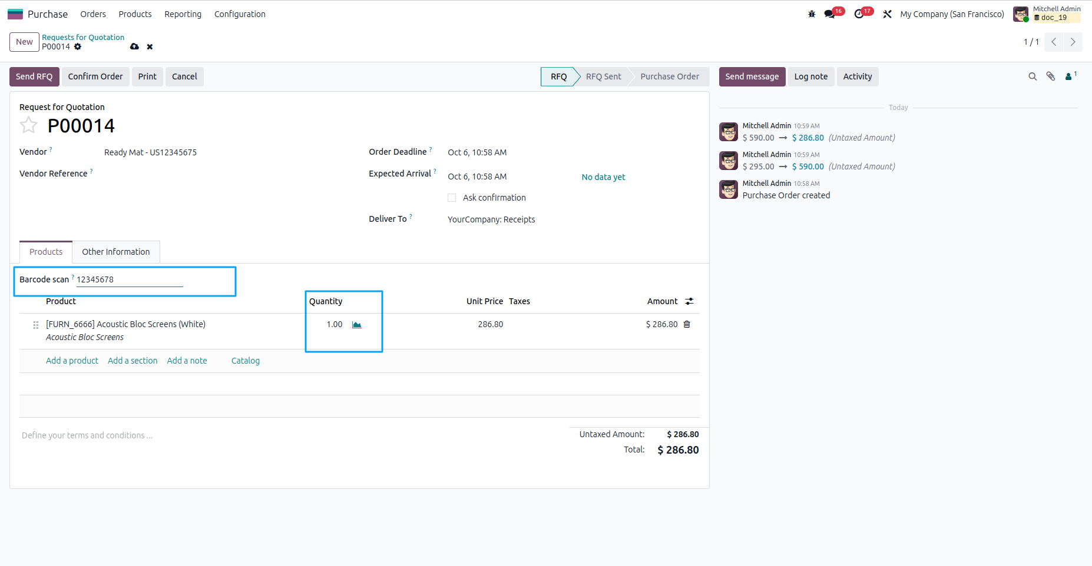1092x566 pixels.
Task: Discard changes with the X icon
Action: click(x=150, y=47)
